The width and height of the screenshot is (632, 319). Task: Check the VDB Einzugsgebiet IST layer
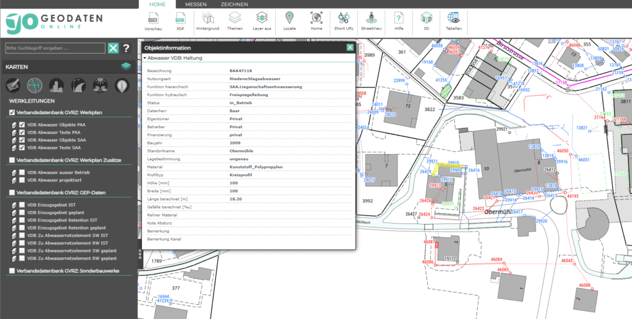[22, 204]
